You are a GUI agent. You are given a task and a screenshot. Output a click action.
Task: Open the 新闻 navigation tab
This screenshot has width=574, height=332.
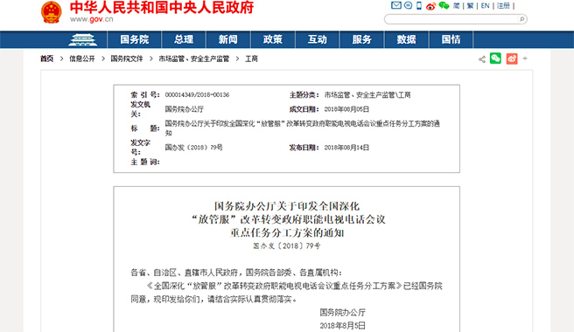(x=228, y=39)
